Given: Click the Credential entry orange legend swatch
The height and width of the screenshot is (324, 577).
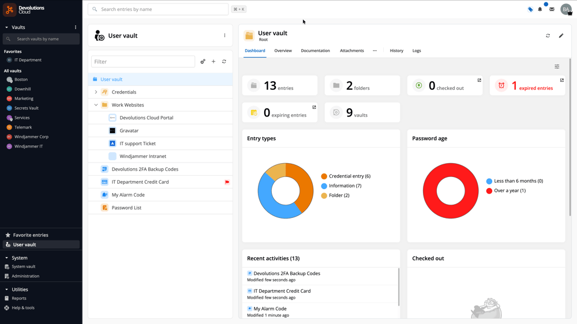Looking at the screenshot, I should (324, 176).
